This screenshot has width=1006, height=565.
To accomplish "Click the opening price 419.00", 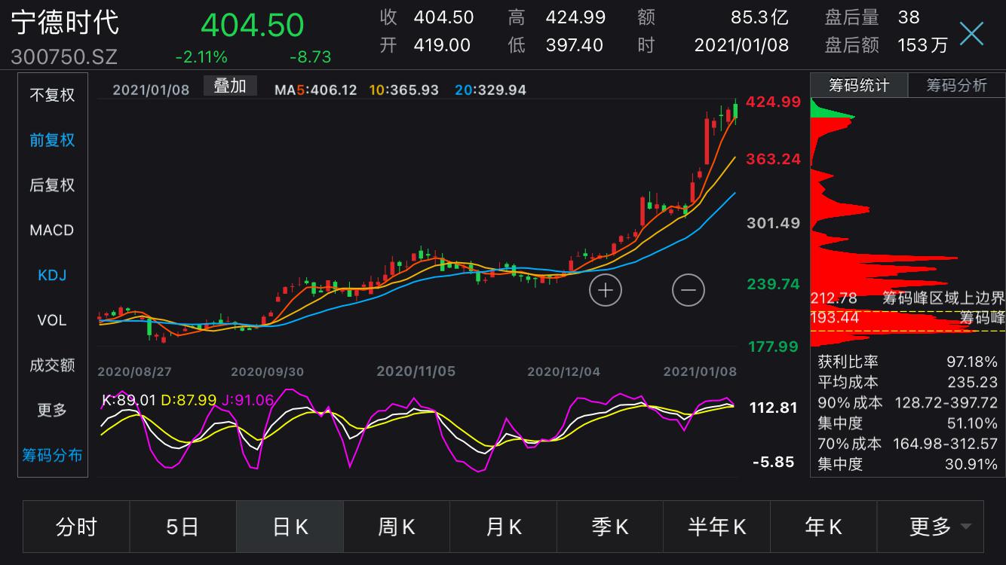I will point(442,45).
